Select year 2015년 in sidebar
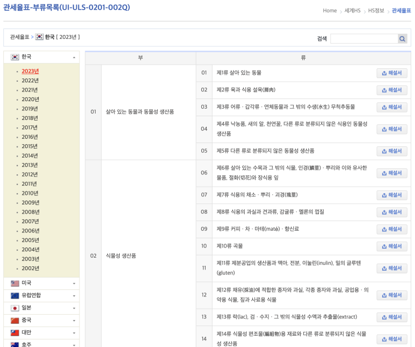 [30, 146]
